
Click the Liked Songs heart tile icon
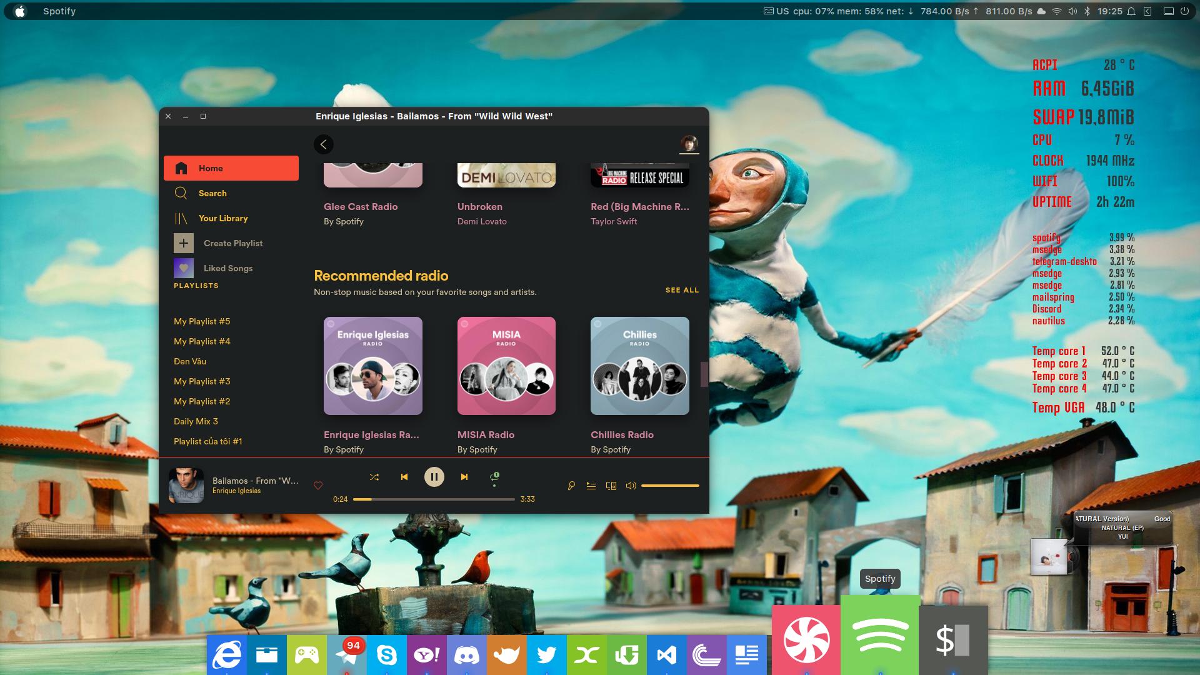(184, 268)
